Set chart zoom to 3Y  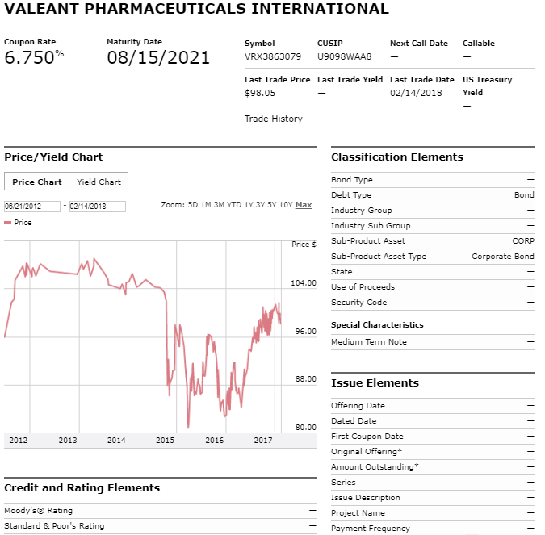(x=260, y=205)
